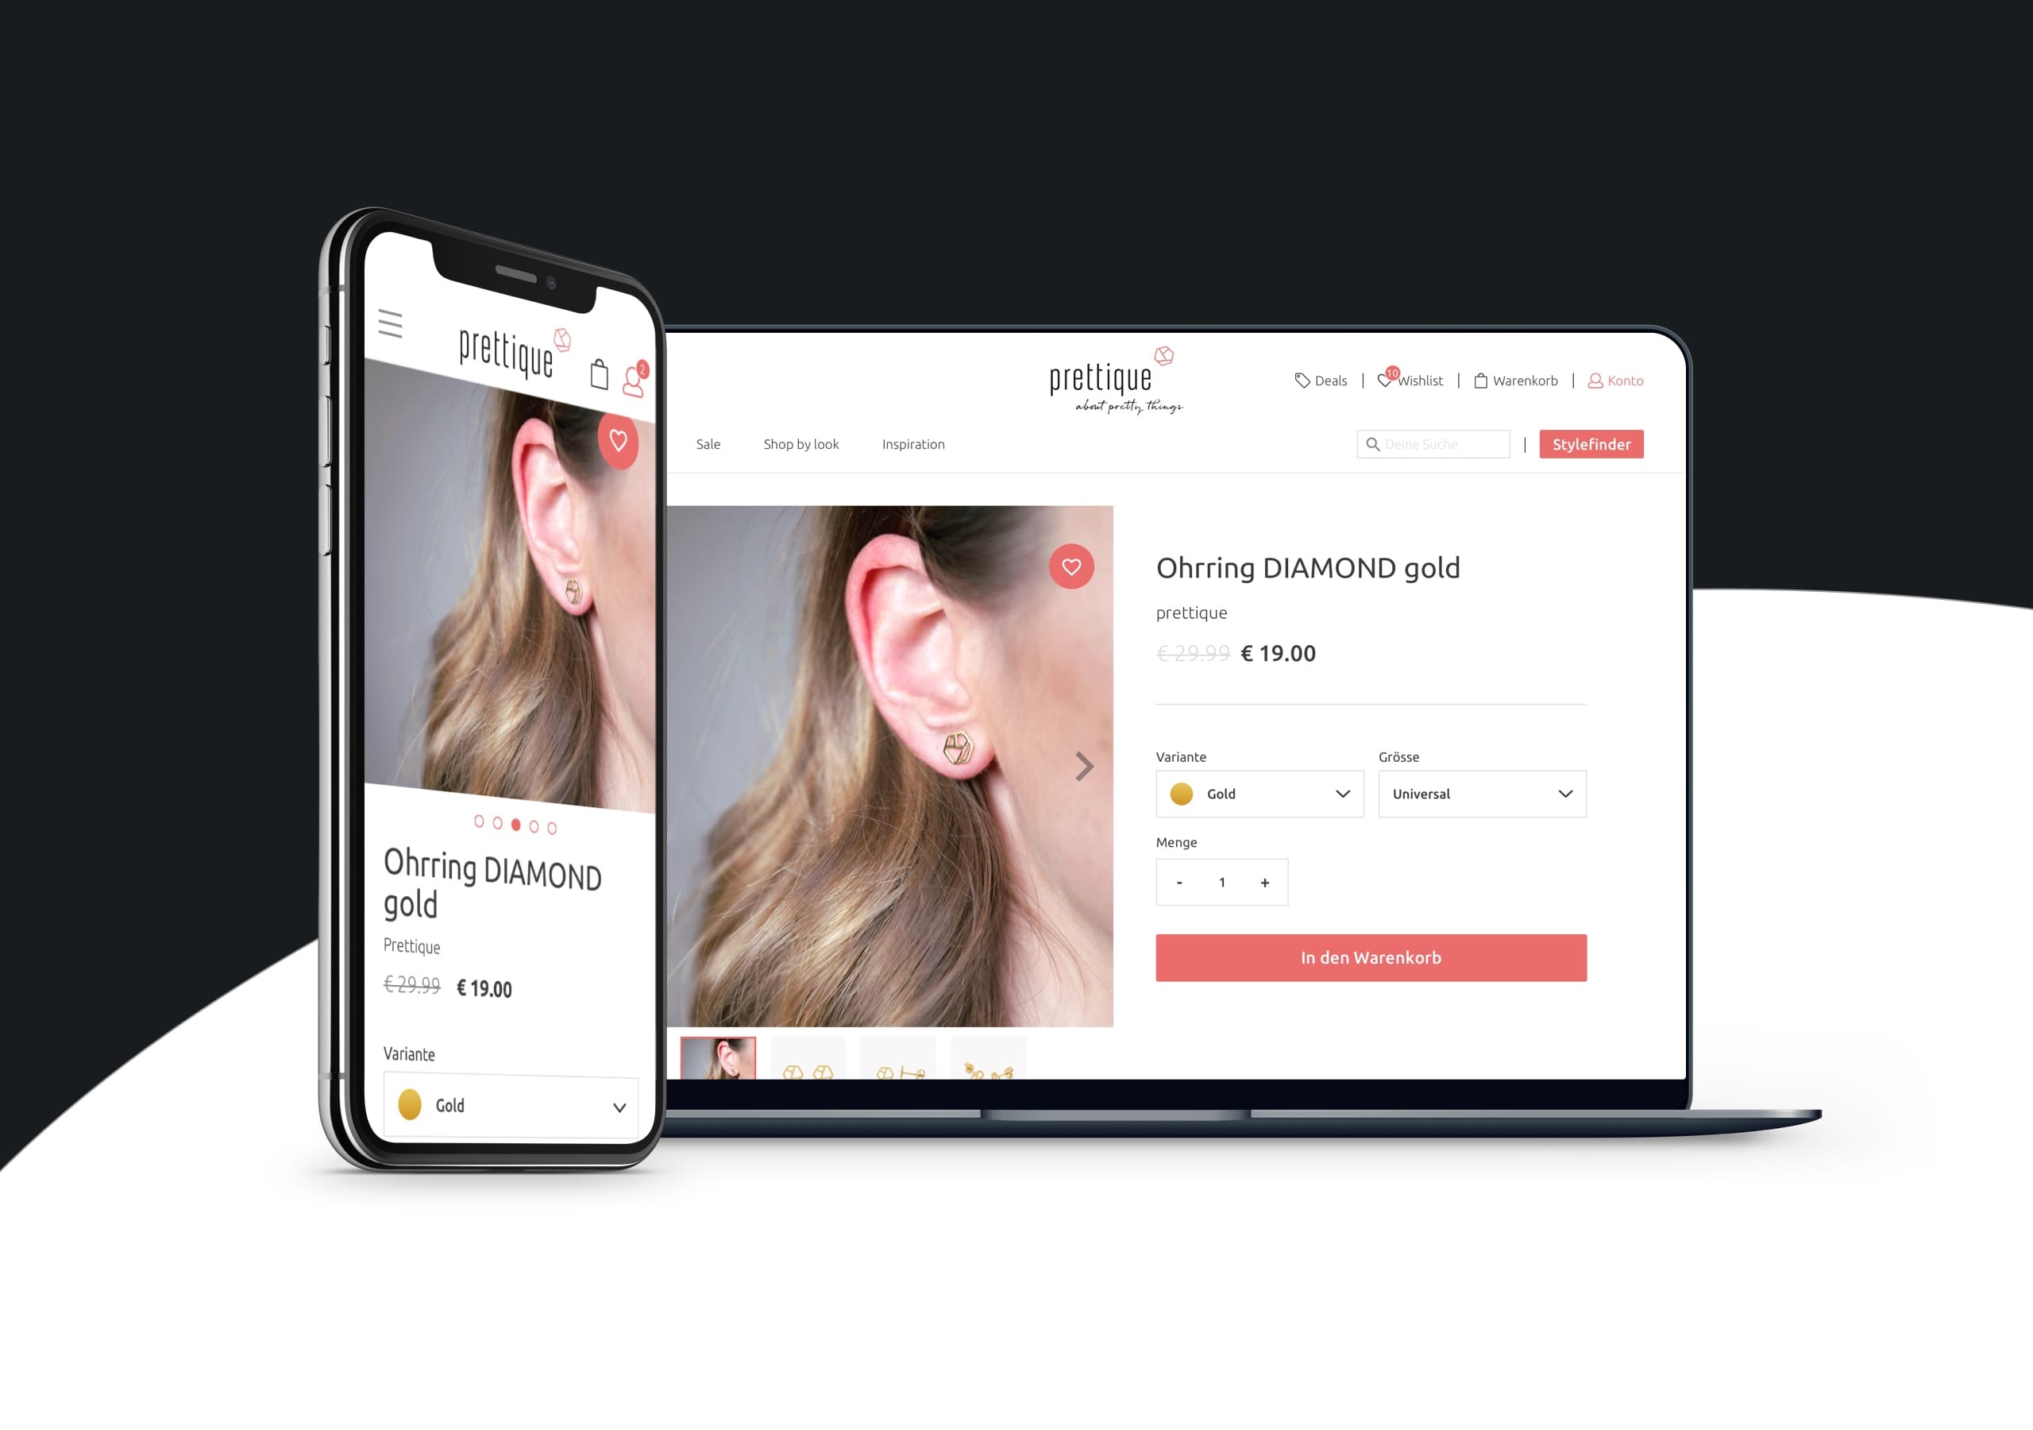Viewport: 2033px width, 1430px height.
Task: Click the Warenkorb shopping bag icon
Action: pyautogui.click(x=1478, y=379)
